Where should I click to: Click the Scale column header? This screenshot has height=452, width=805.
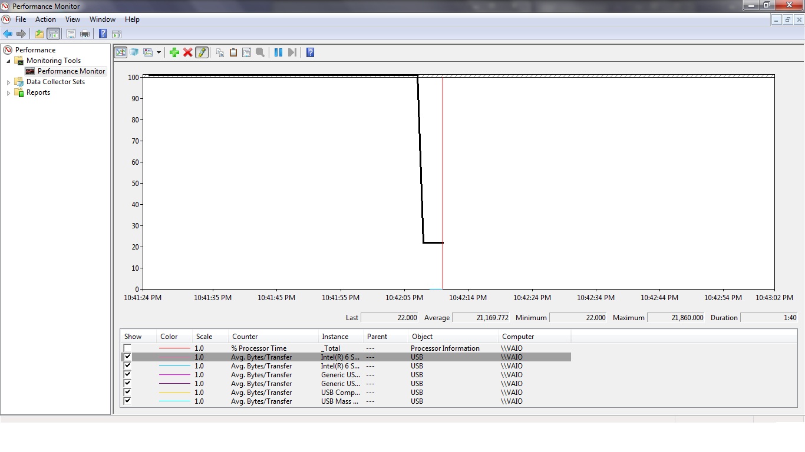pyautogui.click(x=210, y=337)
